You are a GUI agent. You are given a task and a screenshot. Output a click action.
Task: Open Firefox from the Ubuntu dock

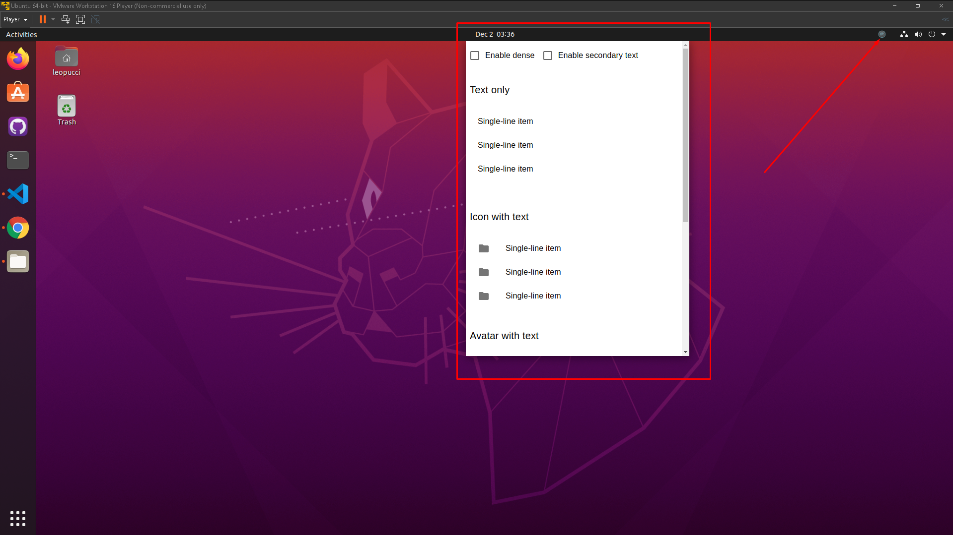(x=18, y=59)
